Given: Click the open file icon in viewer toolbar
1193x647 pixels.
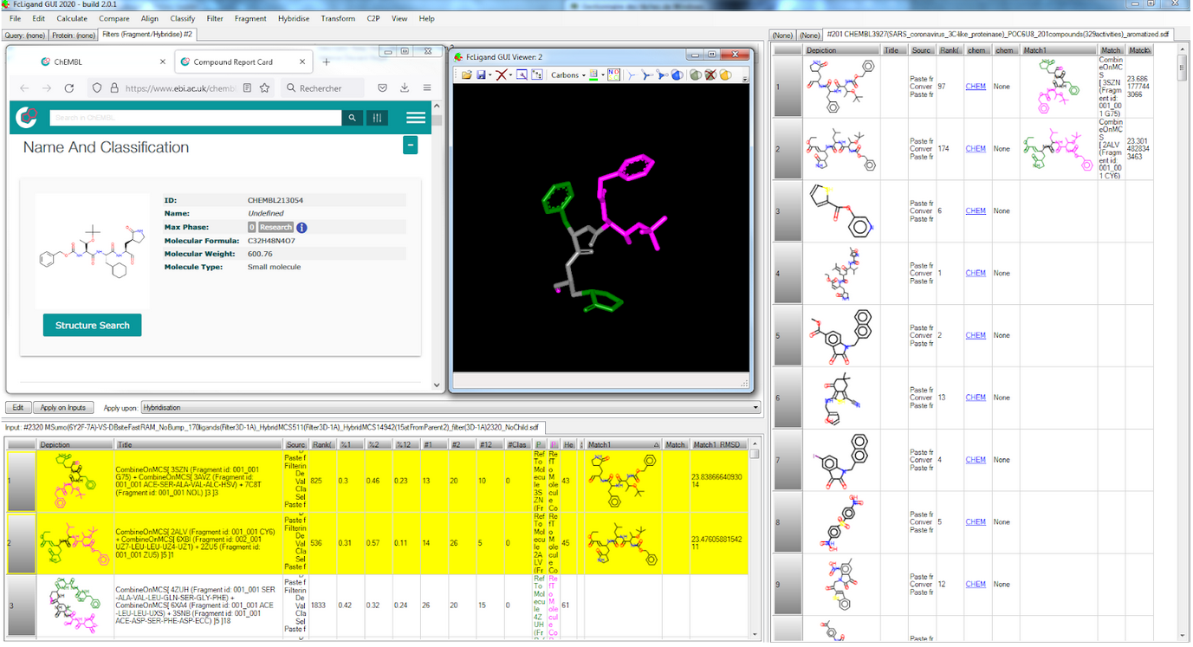Looking at the screenshot, I should [x=466, y=75].
